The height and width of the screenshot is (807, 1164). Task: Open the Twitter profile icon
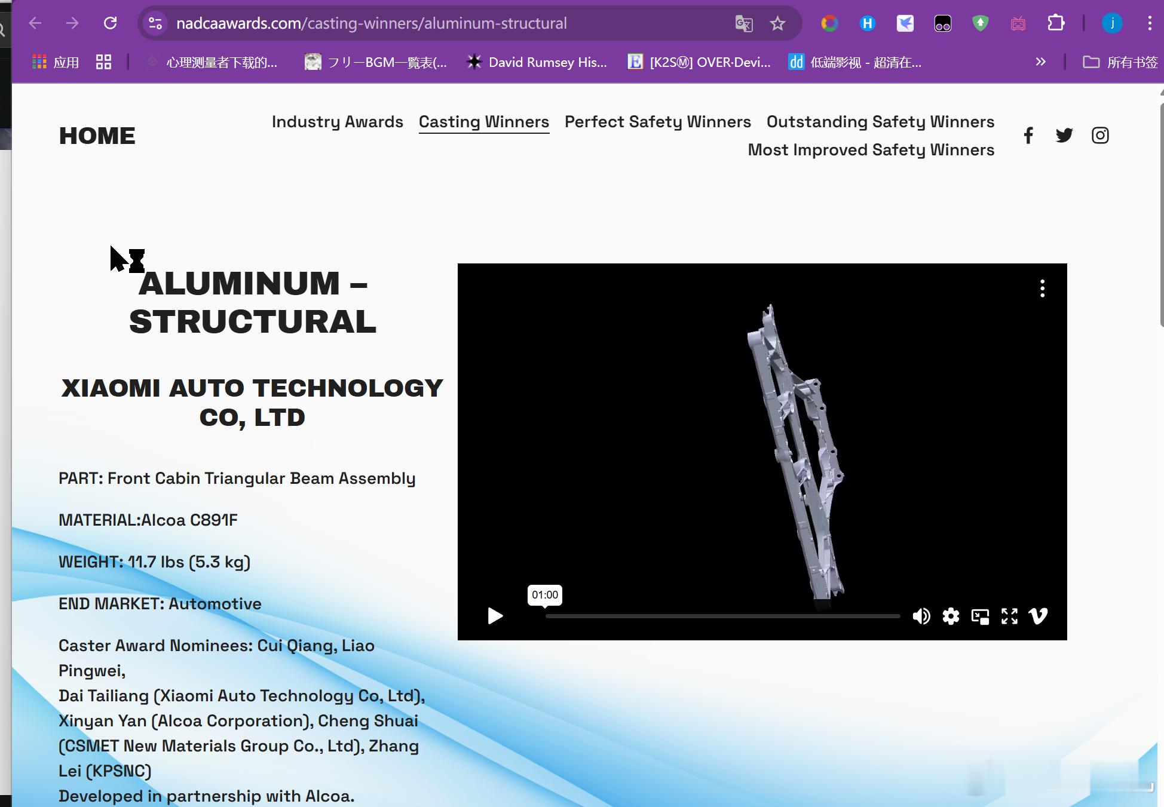pos(1064,136)
